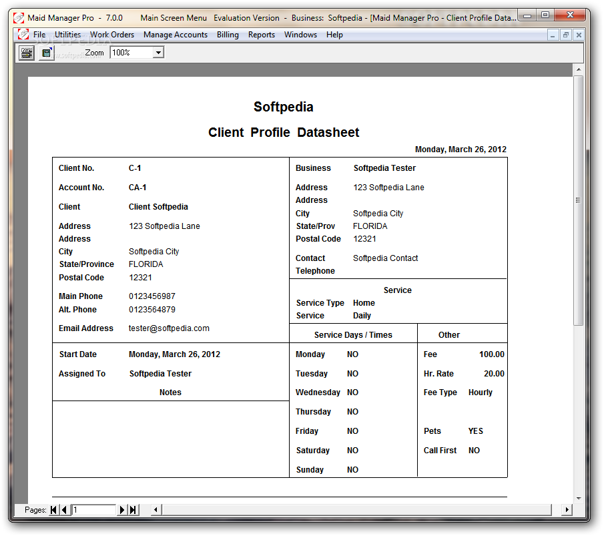Click service type value 'Home'
The height and width of the screenshot is (536, 604).
(364, 303)
